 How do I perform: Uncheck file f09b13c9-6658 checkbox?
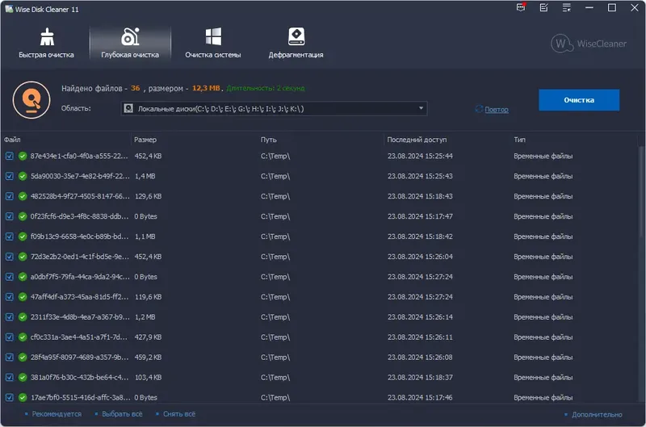pos(10,237)
